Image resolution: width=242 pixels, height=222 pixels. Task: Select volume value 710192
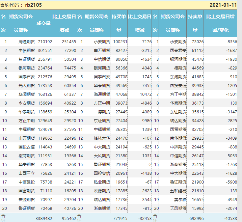coord(45,41)
